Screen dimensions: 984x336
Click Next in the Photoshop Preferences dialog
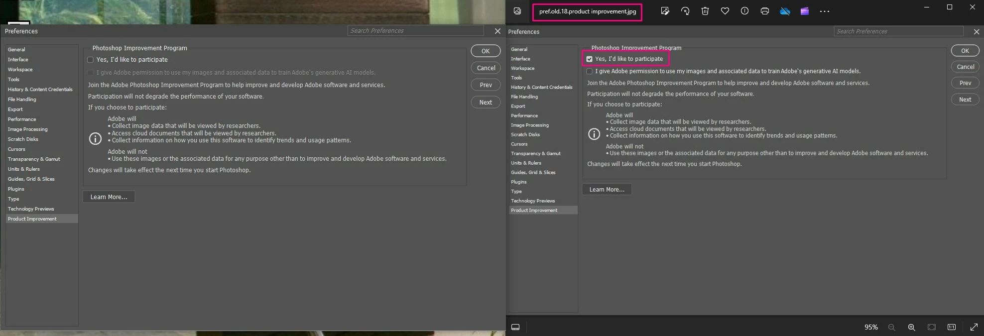(486, 102)
